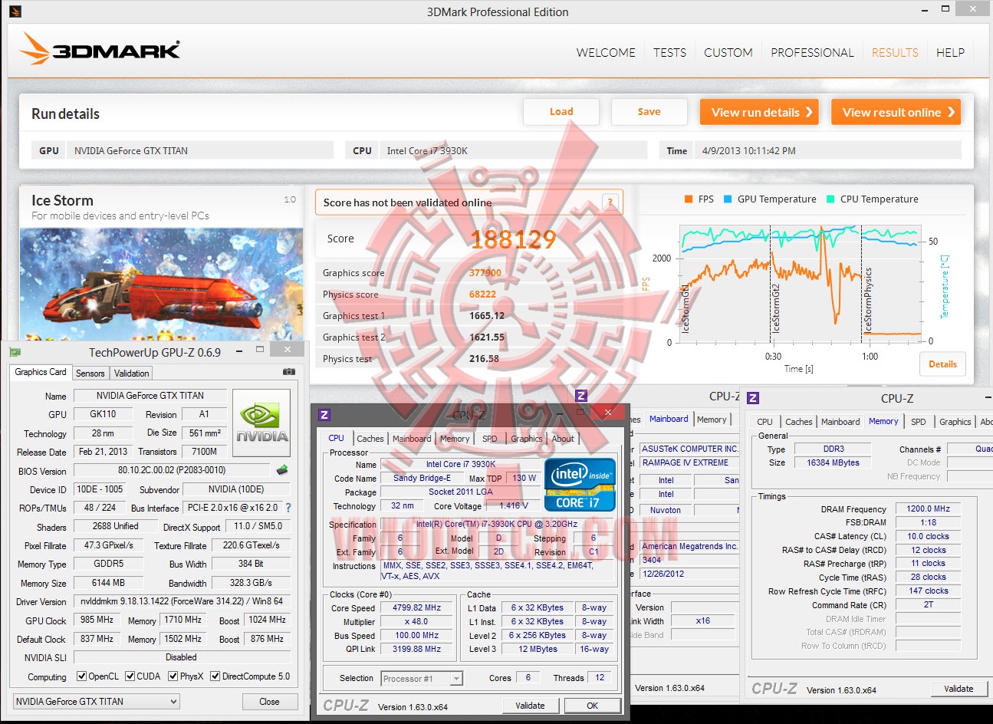Viewport: 993px width, 724px height.
Task: Toggle the CUDA checkbox
Action: (x=130, y=676)
